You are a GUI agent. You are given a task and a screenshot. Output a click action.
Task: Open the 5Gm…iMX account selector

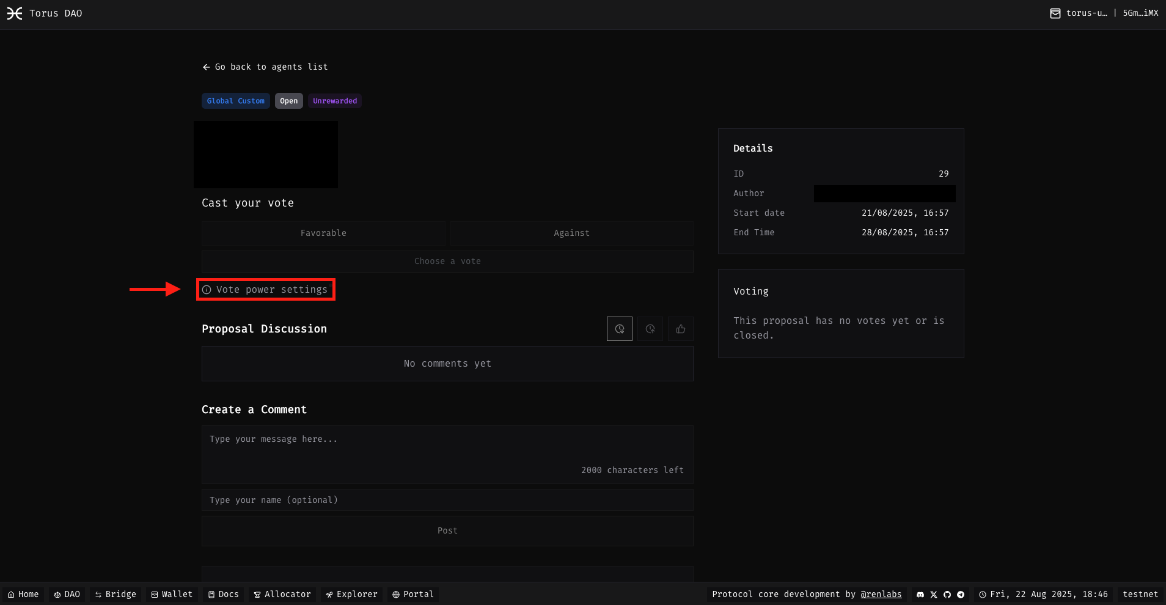[1140, 13]
